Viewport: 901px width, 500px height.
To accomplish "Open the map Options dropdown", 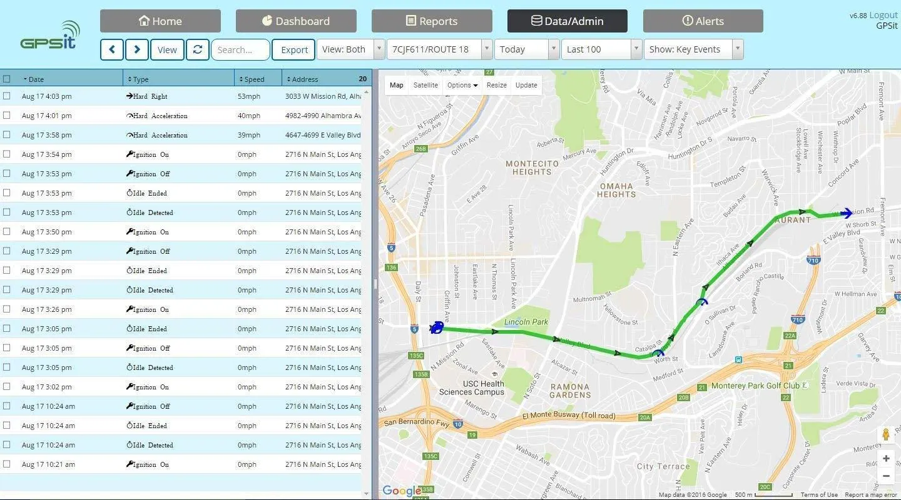I will (462, 85).
